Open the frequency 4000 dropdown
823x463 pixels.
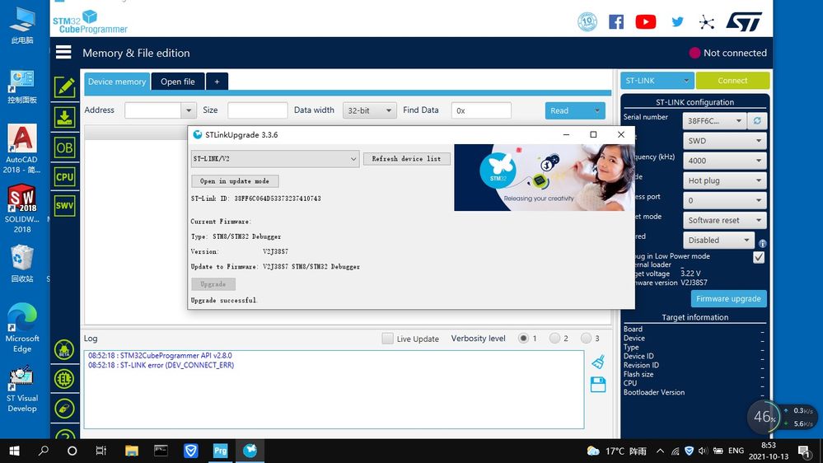724,161
